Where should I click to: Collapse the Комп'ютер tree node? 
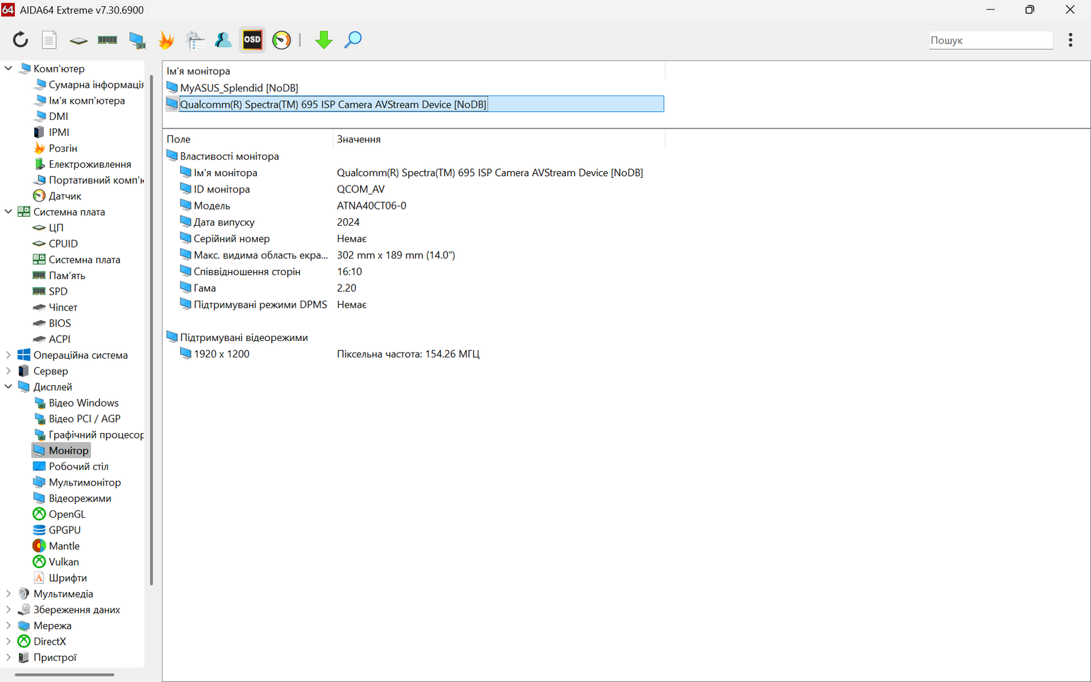click(x=8, y=68)
